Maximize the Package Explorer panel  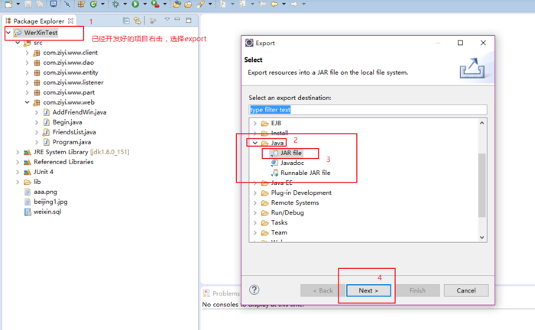coord(188,21)
